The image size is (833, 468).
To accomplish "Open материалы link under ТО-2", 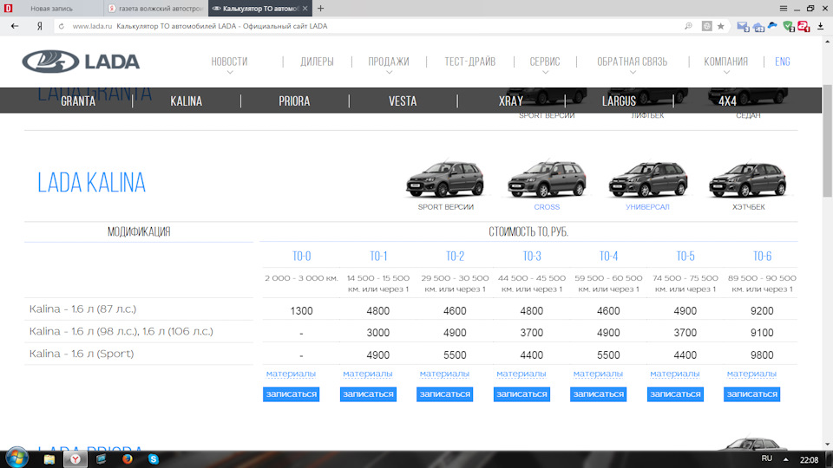I will point(444,374).
